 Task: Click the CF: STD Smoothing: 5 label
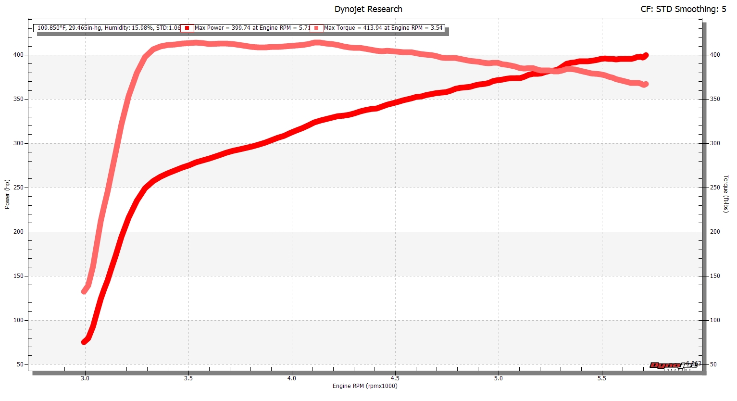683,9
